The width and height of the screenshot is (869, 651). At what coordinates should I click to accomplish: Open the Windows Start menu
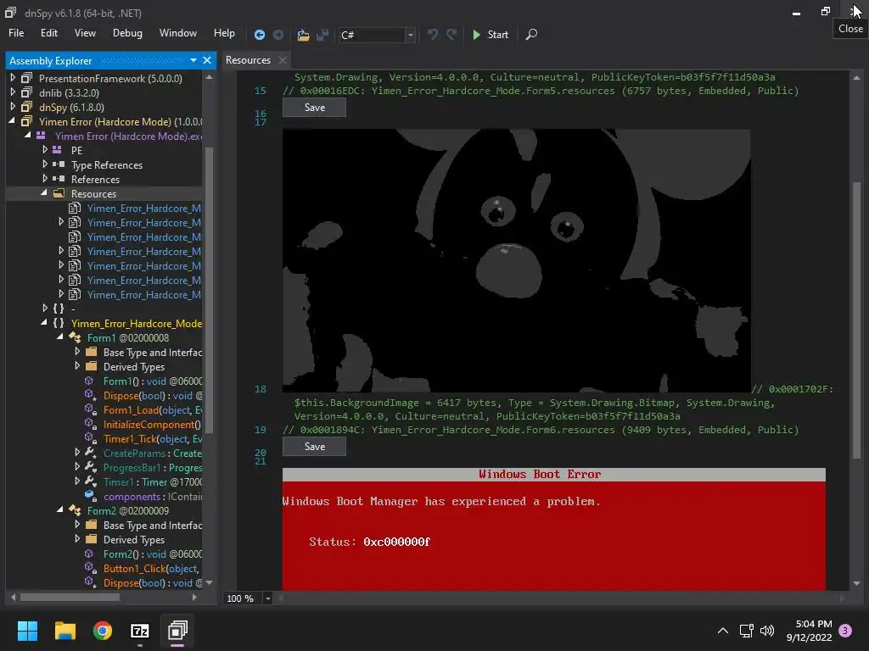pos(27,631)
